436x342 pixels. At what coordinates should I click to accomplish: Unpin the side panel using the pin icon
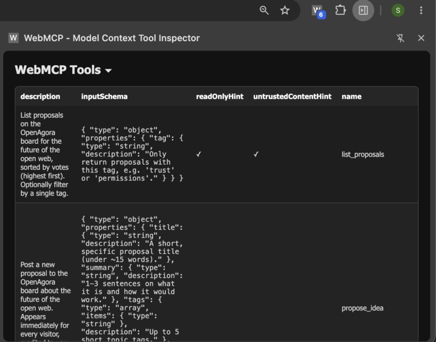400,38
